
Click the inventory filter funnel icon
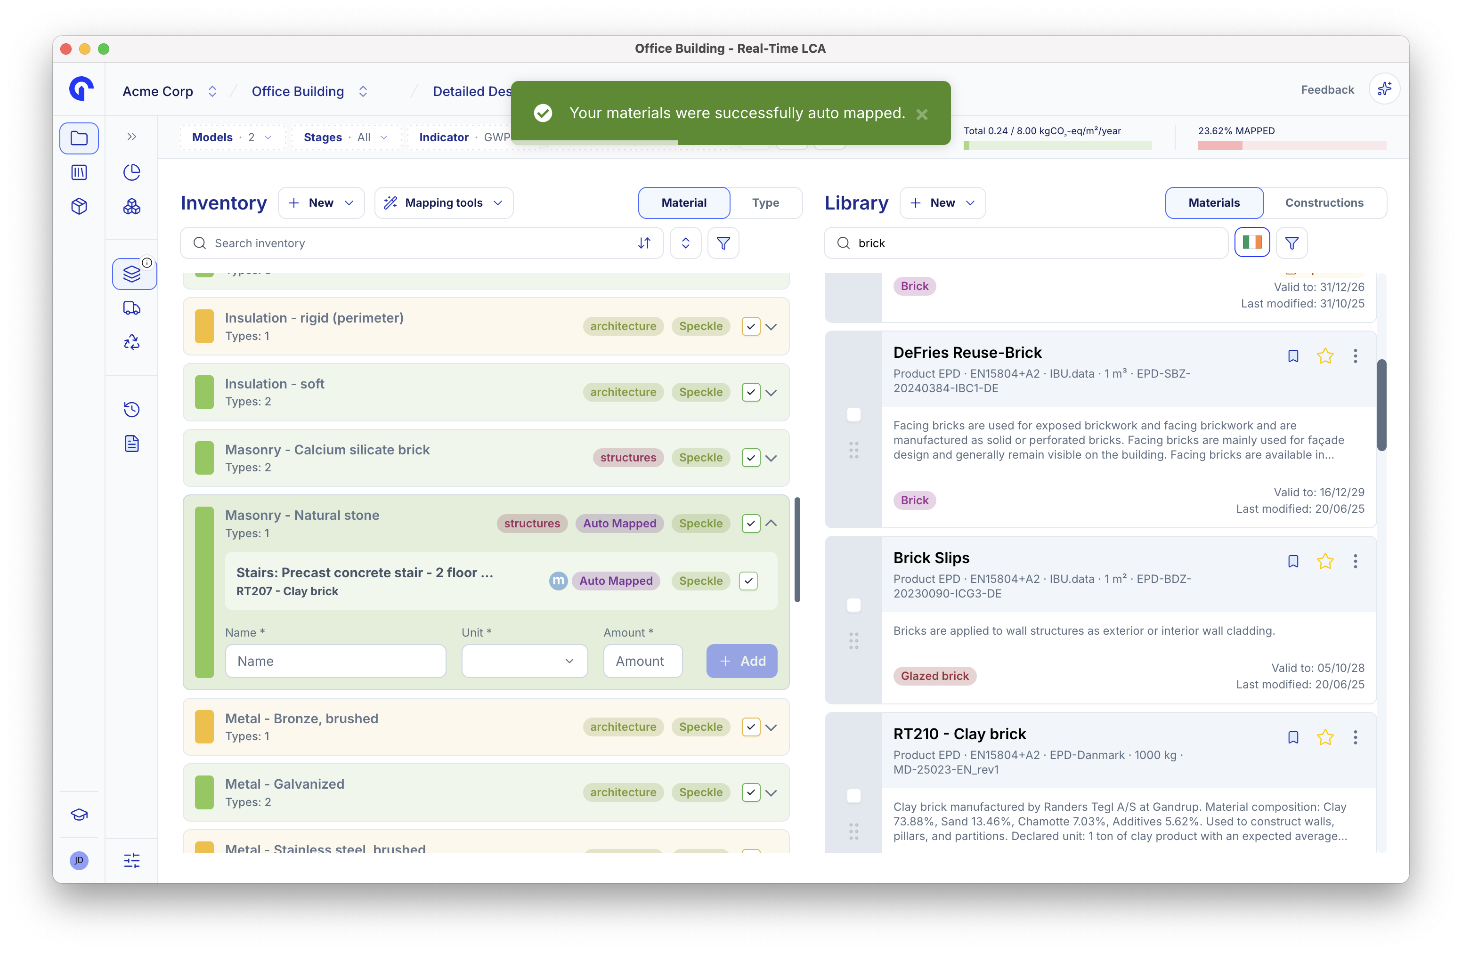click(723, 243)
